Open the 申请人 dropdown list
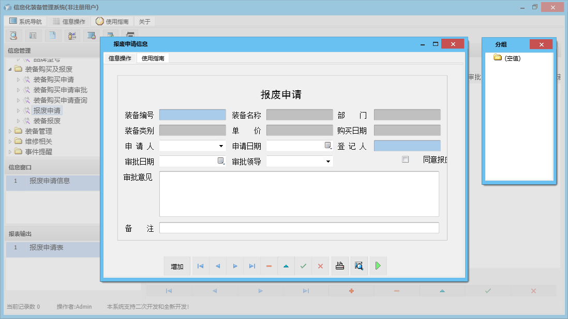The image size is (568, 319). click(221, 146)
